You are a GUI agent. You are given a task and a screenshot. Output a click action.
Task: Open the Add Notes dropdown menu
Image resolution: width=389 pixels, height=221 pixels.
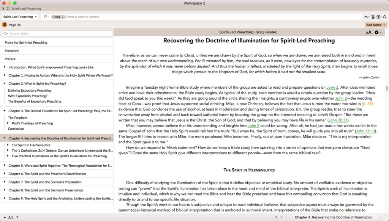click(376, 24)
